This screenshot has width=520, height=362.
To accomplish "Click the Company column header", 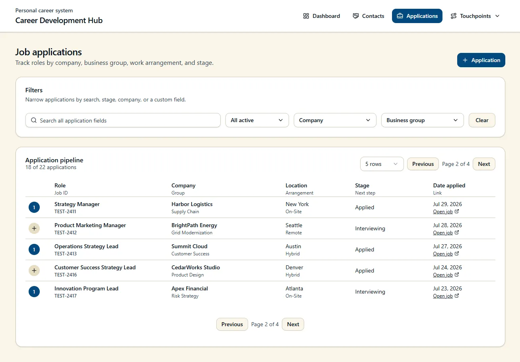I will (183, 185).
